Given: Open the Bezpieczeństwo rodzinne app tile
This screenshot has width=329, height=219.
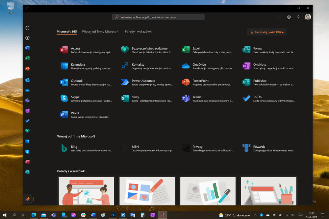Looking at the screenshot, I should pyautogui.click(x=147, y=50).
